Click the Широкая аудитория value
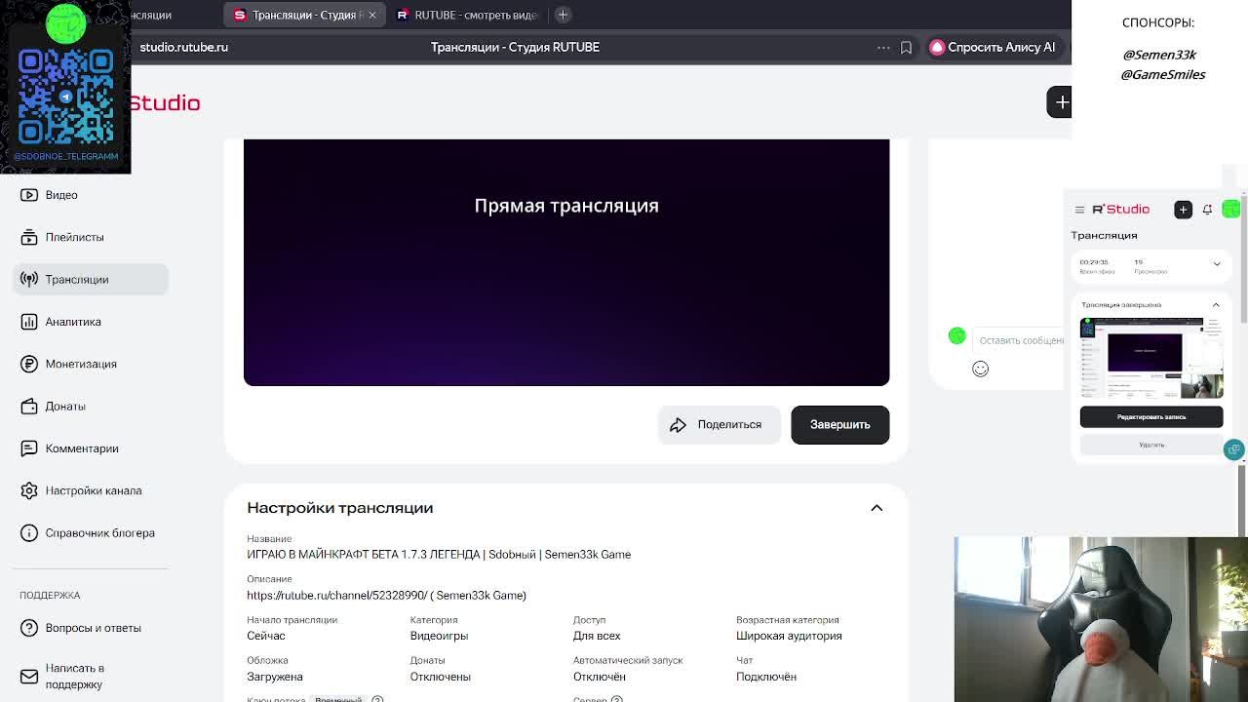The width and height of the screenshot is (1248, 702). pos(789,636)
